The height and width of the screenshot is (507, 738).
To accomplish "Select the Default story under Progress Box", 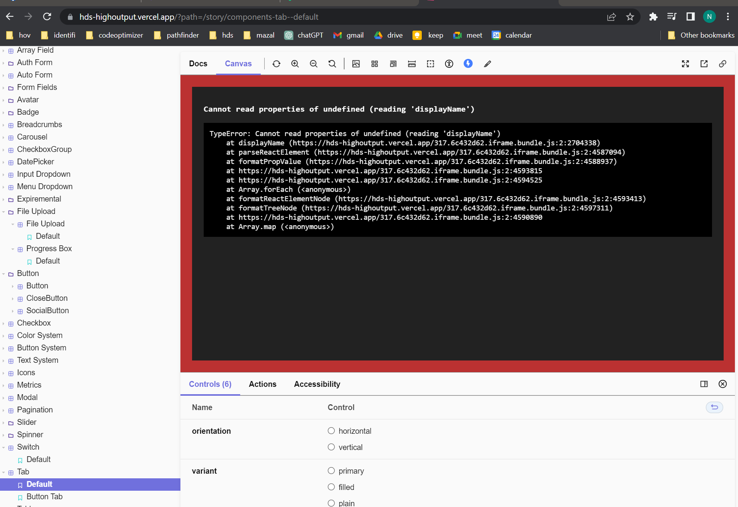I will click(48, 261).
